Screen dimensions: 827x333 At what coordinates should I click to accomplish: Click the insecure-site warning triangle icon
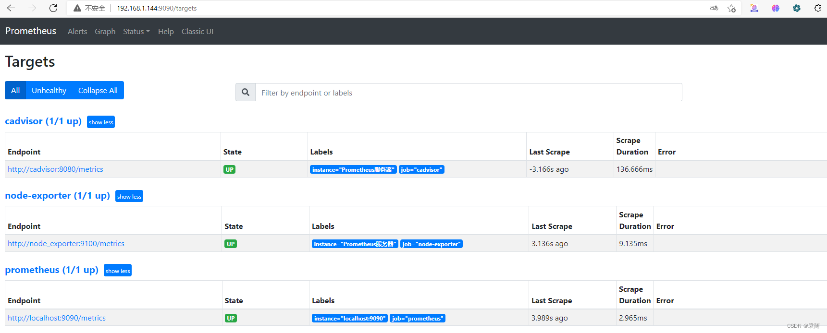(x=77, y=8)
